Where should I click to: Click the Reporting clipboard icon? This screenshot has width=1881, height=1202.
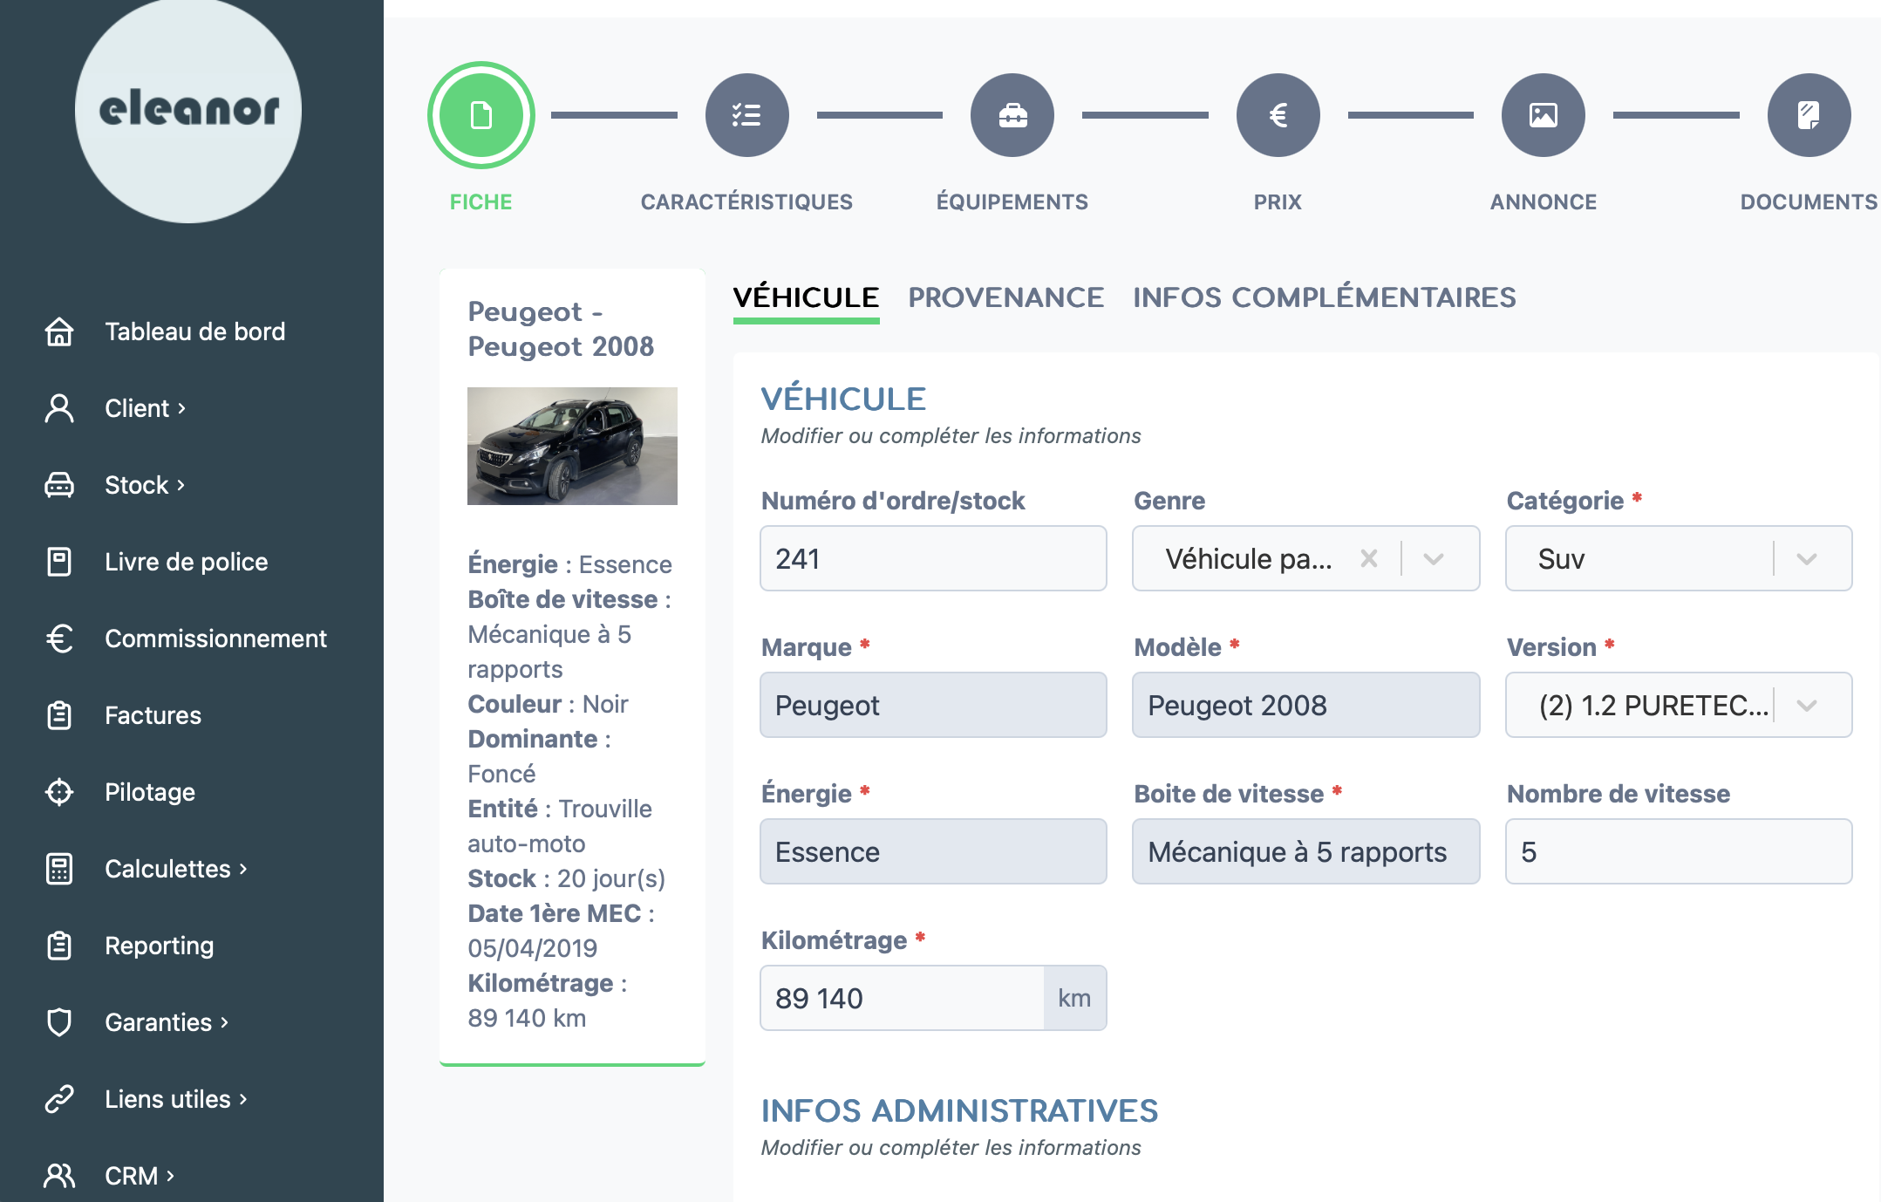point(59,946)
